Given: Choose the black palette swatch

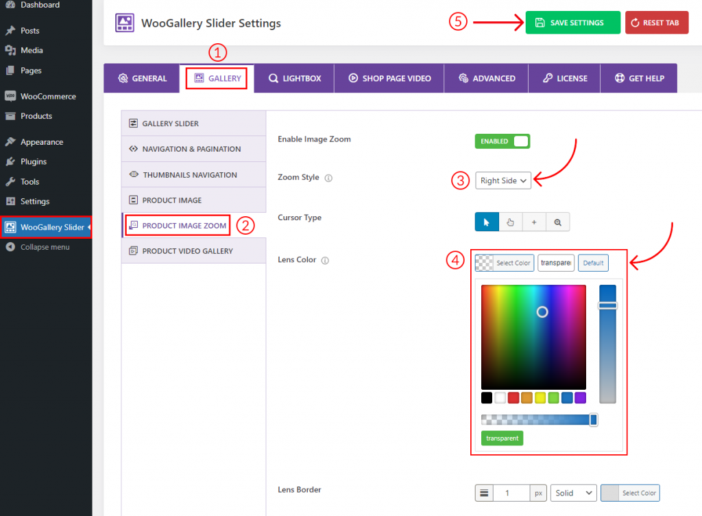Looking at the screenshot, I should point(487,398).
